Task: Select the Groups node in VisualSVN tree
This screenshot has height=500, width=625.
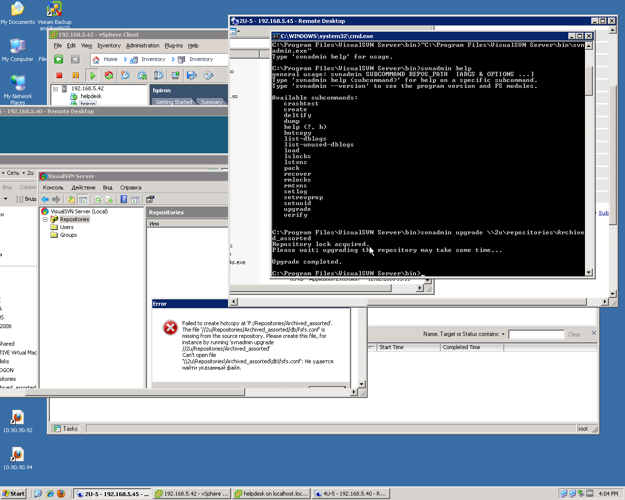Action: pyautogui.click(x=68, y=235)
